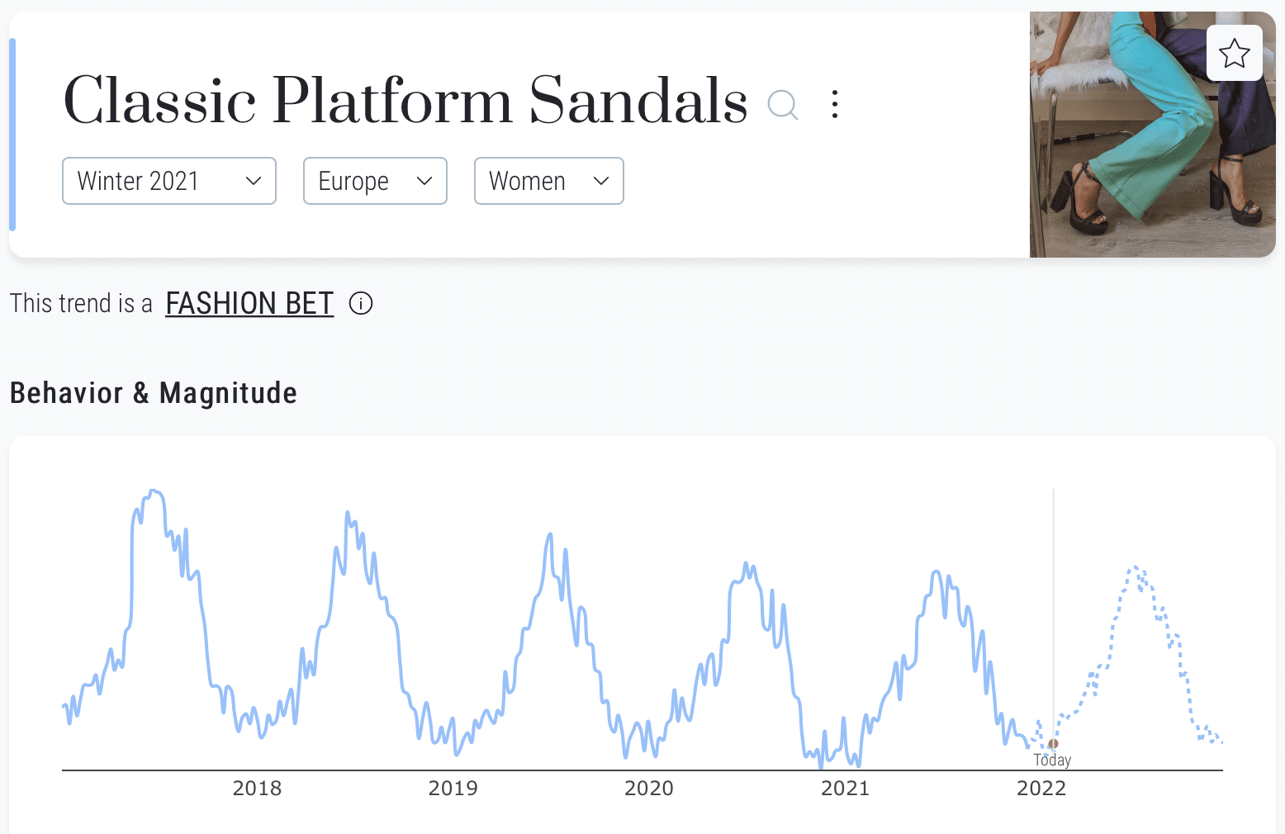Click the 2018 label on the chart axis
Viewport: 1285px width, 834px height.
pyautogui.click(x=257, y=789)
